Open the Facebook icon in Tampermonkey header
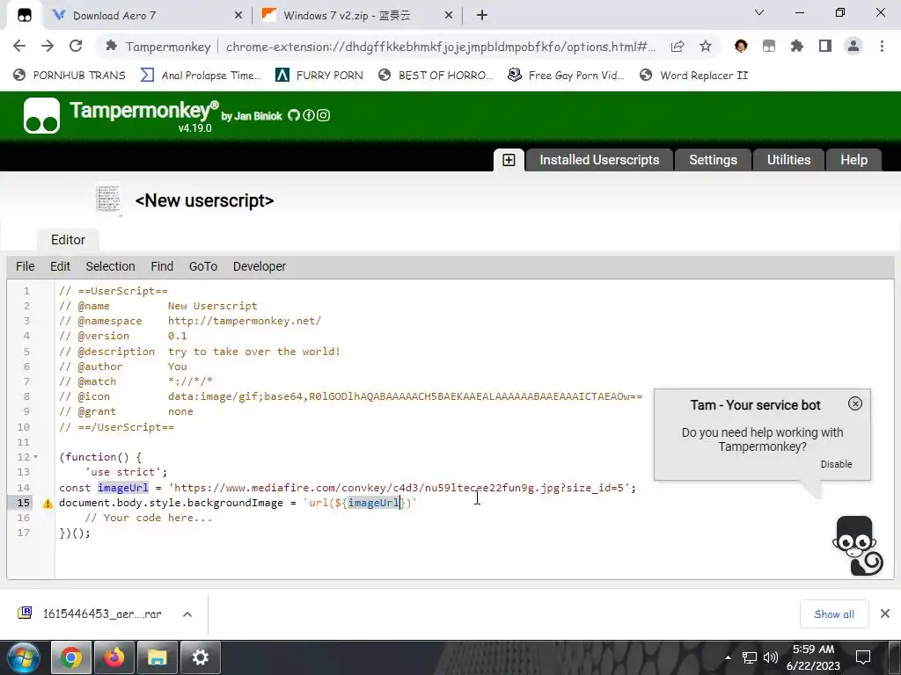This screenshot has height=675, width=901. coord(309,115)
